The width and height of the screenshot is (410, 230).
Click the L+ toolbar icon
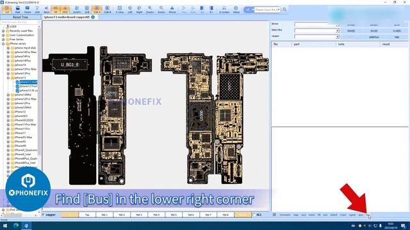coord(202,10)
